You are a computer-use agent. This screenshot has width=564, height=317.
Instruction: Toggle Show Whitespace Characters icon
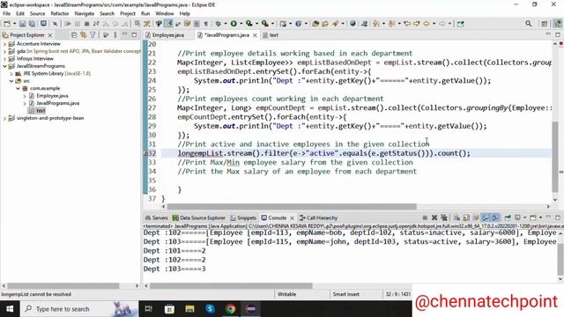[x=205, y=24]
